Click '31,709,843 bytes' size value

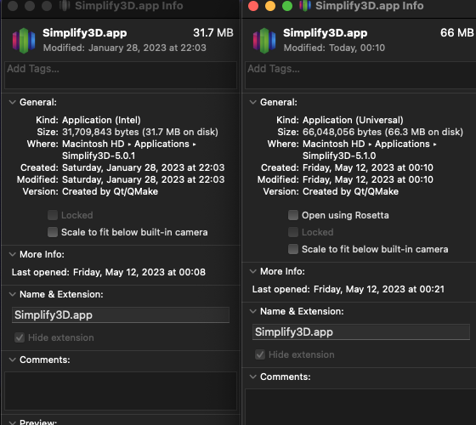pos(100,132)
